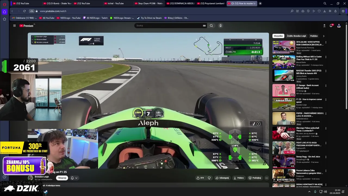The width and height of the screenshot is (348, 196).
Task: Reload the page with refresh icon
Action: (24, 11)
